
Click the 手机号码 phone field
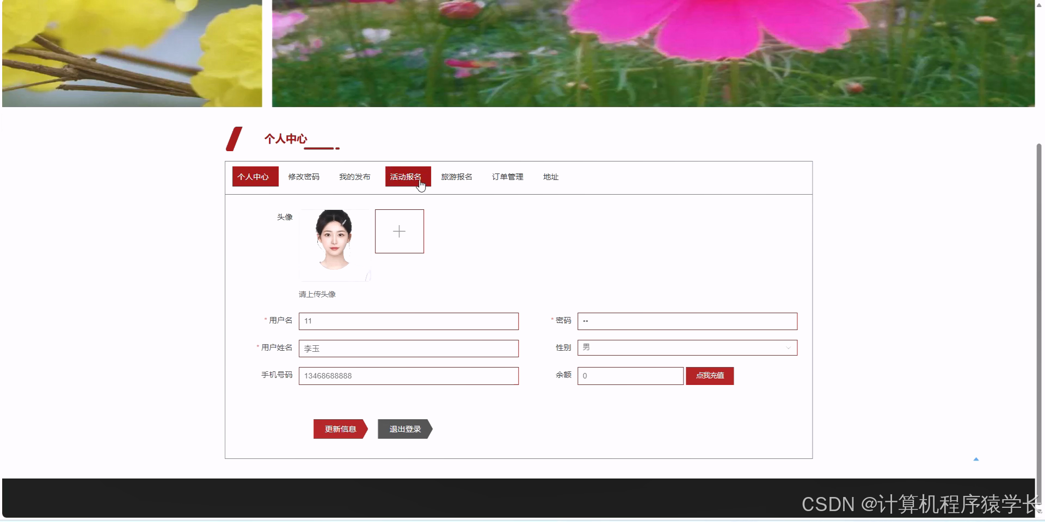tap(408, 376)
